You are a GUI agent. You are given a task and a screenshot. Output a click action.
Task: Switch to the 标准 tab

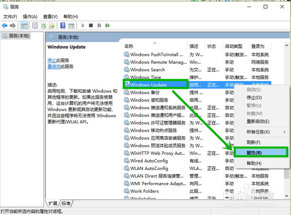coord(66,203)
